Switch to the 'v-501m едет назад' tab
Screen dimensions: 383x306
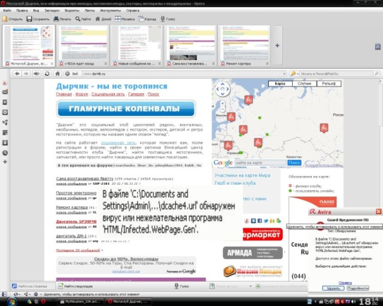pyautogui.click(x=83, y=46)
